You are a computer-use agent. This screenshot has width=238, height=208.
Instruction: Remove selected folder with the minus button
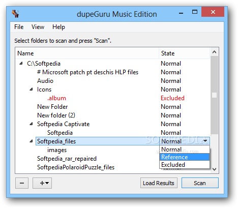point(22,183)
